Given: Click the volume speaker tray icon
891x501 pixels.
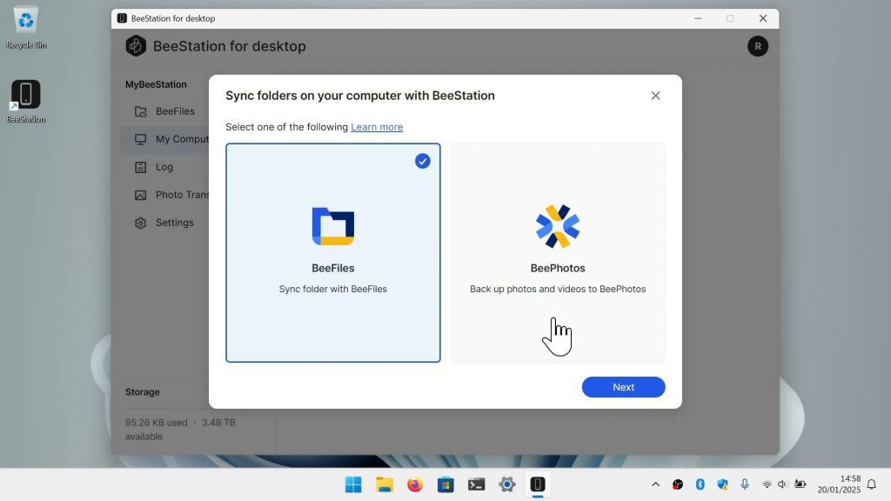Looking at the screenshot, I should coord(782,484).
